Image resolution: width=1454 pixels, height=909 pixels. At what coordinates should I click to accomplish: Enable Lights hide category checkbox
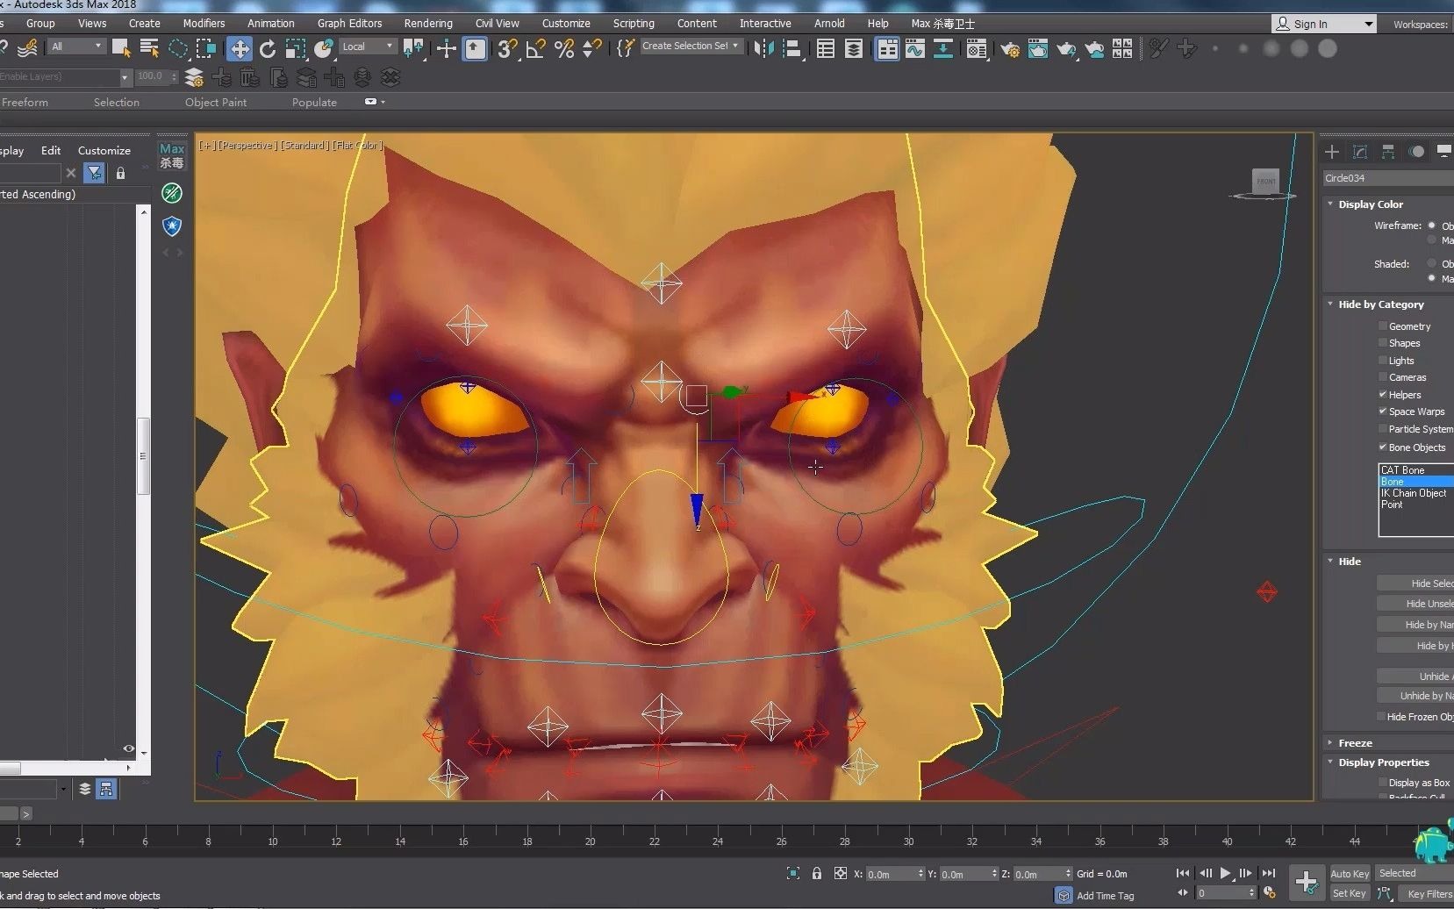click(1383, 361)
